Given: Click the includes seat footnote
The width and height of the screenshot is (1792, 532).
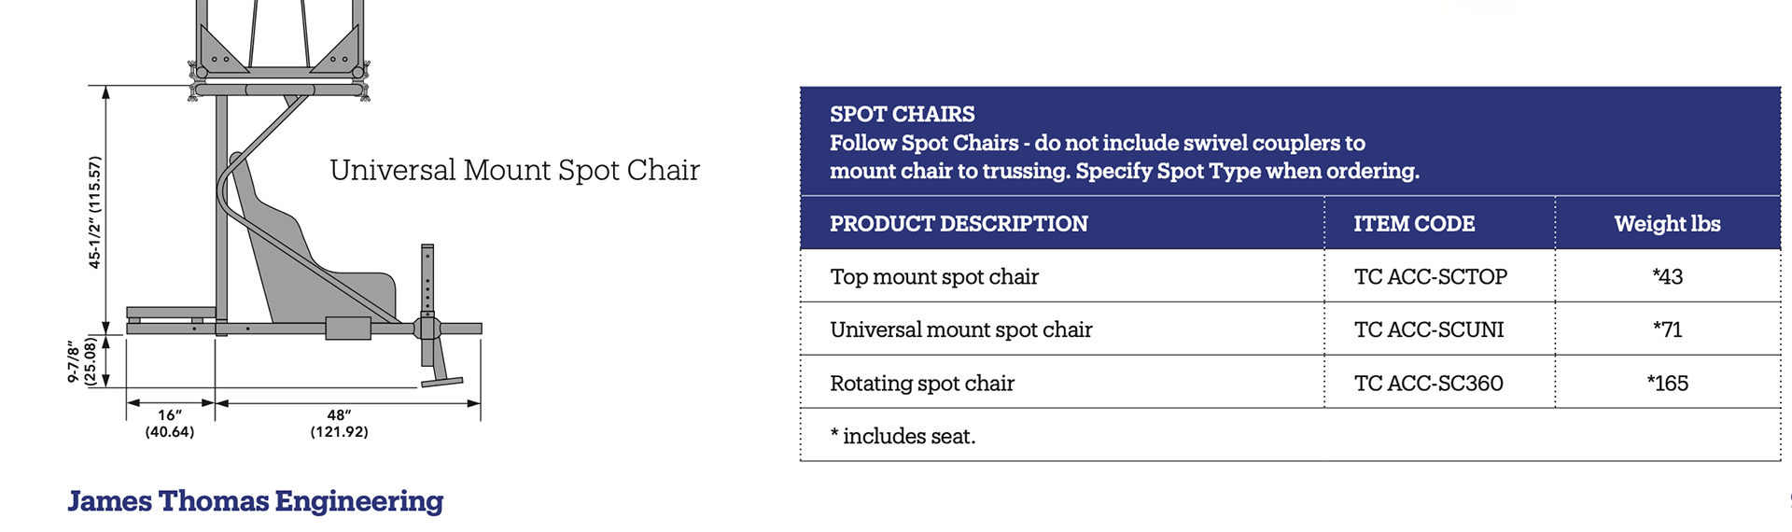Looking at the screenshot, I should pyautogui.click(x=903, y=437).
